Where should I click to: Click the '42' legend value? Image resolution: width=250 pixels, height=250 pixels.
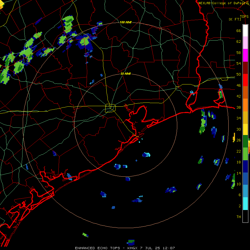click(239, 96)
